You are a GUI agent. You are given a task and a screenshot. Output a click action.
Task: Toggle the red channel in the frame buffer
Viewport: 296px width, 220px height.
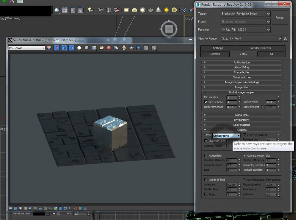[57, 48]
